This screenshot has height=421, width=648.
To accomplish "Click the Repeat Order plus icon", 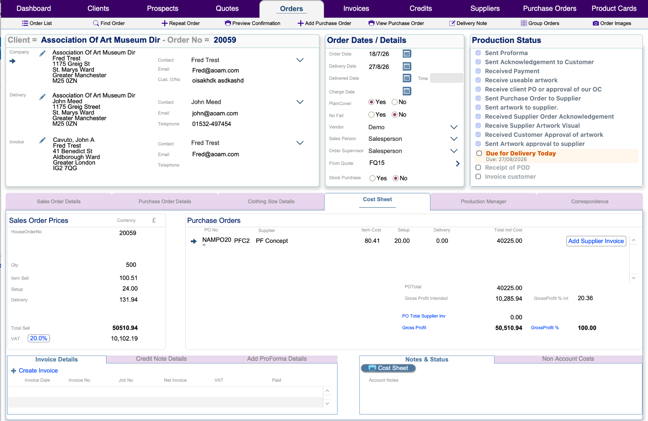I will tap(165, 23).
